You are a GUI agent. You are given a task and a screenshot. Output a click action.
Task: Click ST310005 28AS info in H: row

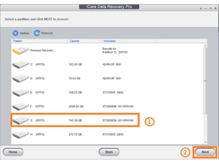pyautogui.click(x=113, y=134)
